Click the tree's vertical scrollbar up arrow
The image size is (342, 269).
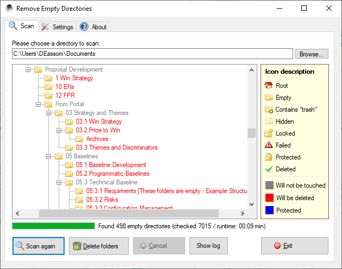pos(251,70)
